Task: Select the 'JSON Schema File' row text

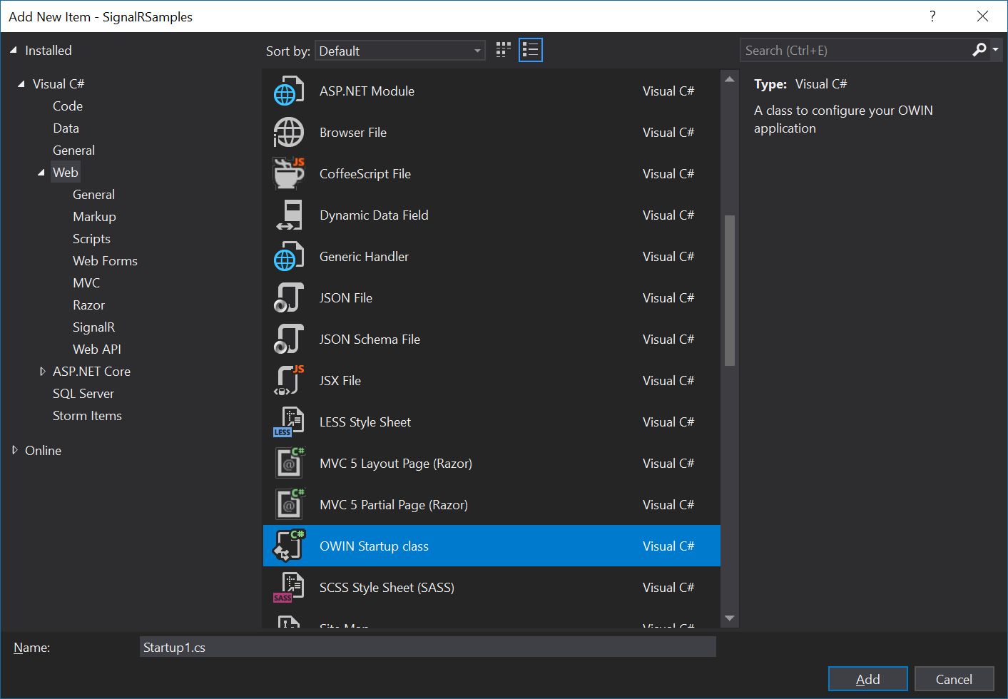Action: [370, 340]
